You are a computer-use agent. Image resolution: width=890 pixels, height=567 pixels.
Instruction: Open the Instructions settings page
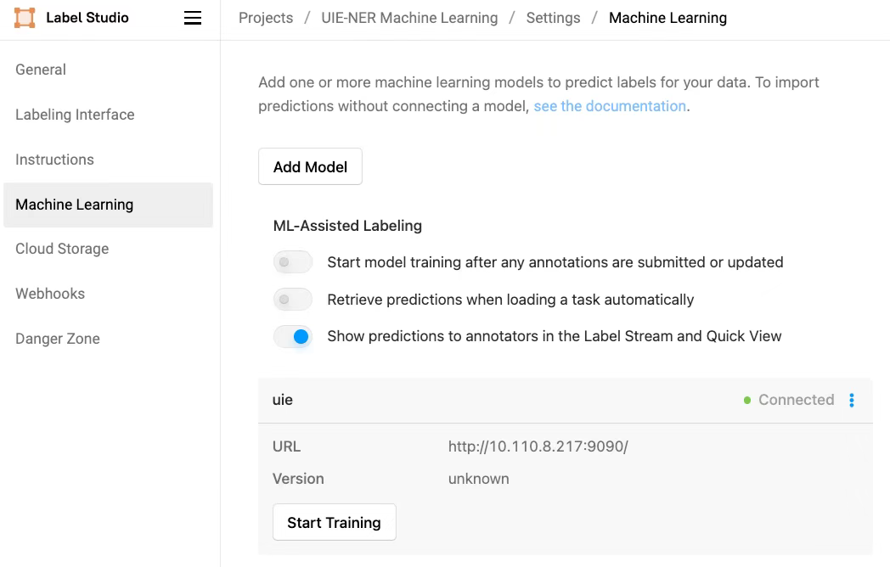click(54, 160)
